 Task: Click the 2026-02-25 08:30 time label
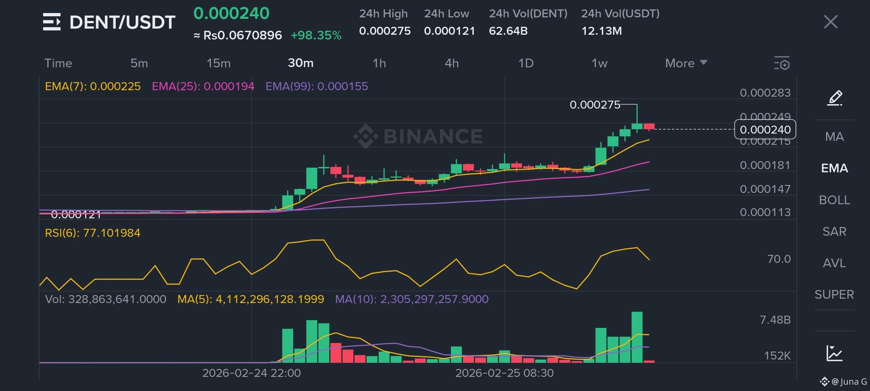[505, 373]
